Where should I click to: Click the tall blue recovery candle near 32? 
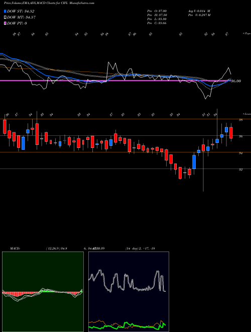[x=194, y=162]
